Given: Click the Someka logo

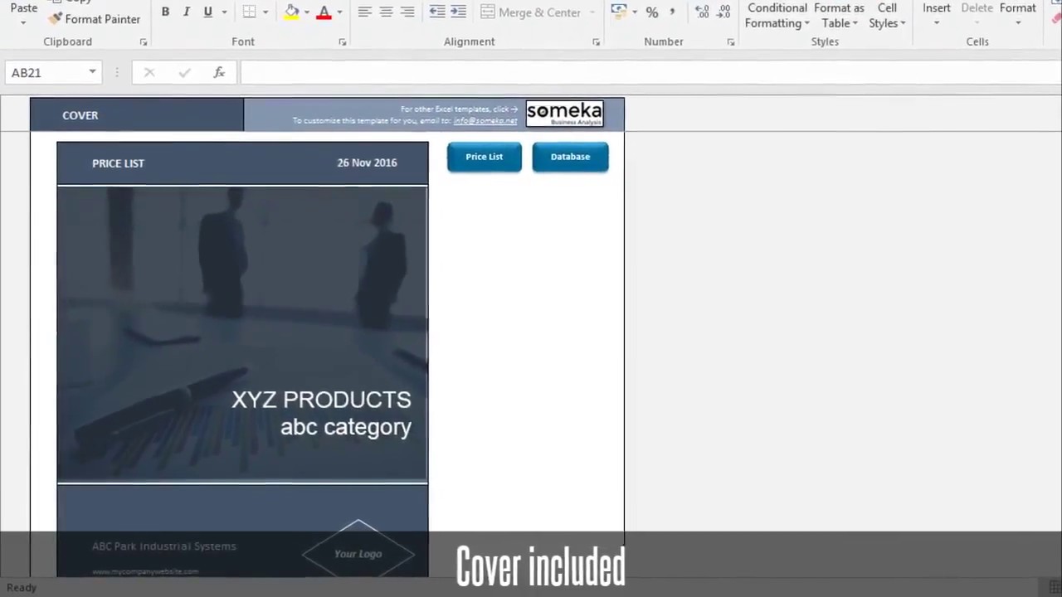Looking at the screenshot, I should [564, 114].
